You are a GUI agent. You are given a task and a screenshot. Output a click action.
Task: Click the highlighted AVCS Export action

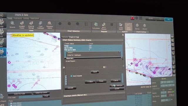pyautogui.click(x=129, y=27)
